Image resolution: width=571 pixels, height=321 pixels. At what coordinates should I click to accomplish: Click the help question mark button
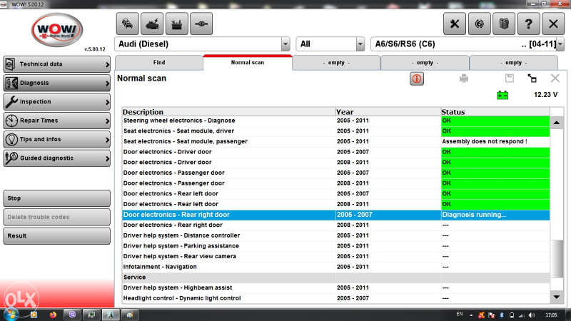[527, 23]
